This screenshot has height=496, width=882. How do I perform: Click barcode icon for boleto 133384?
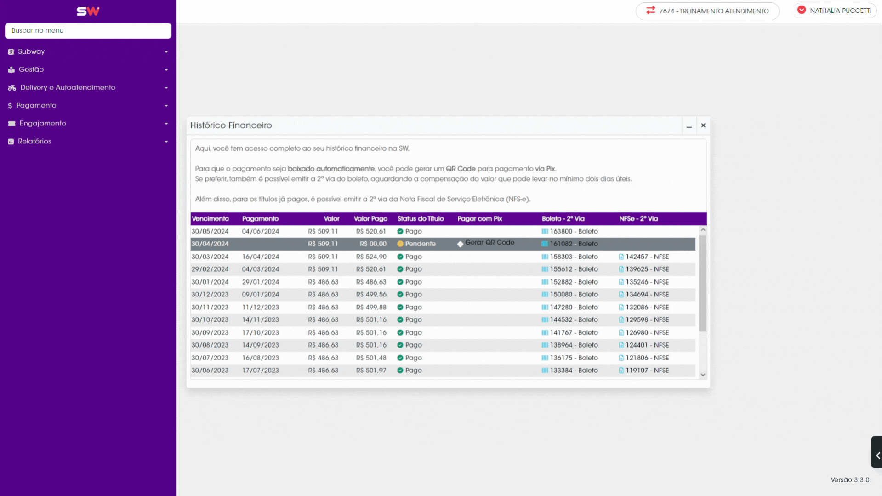pyautogui.click(x=545, y=371)
